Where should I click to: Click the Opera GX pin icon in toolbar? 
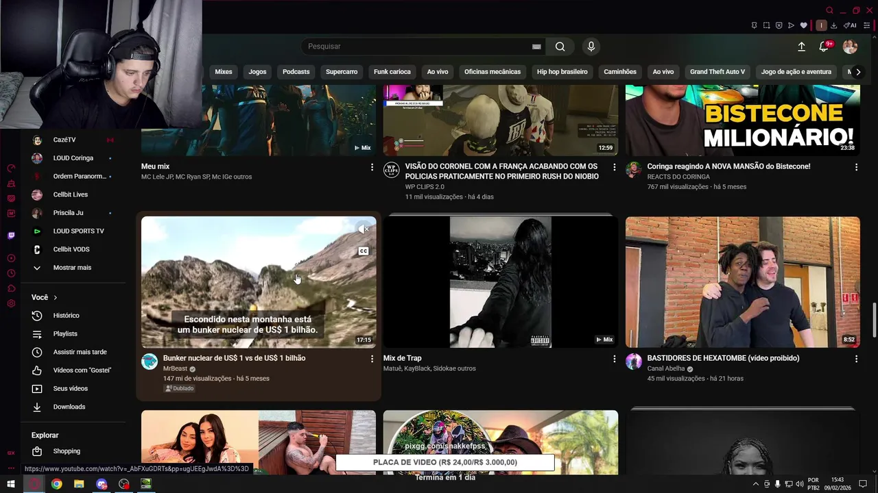pos(754,25)
